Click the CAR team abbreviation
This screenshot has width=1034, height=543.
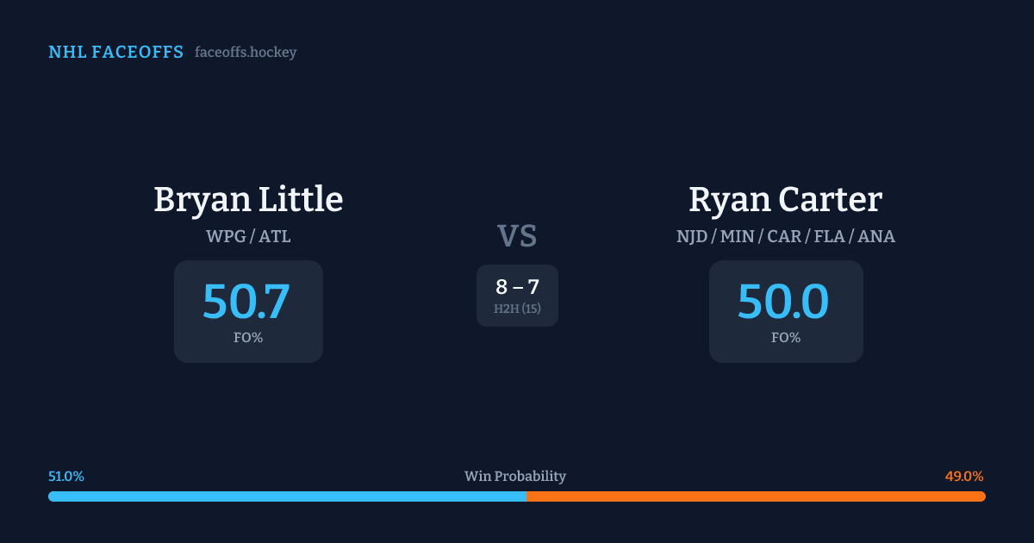784,236
